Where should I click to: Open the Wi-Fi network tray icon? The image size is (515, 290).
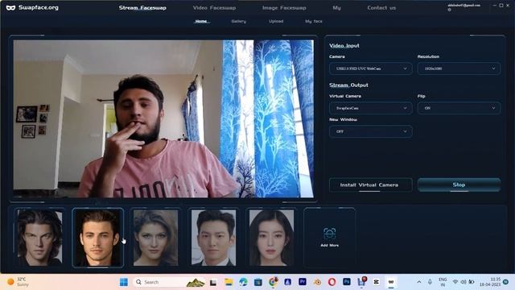(x=455, y=282)
